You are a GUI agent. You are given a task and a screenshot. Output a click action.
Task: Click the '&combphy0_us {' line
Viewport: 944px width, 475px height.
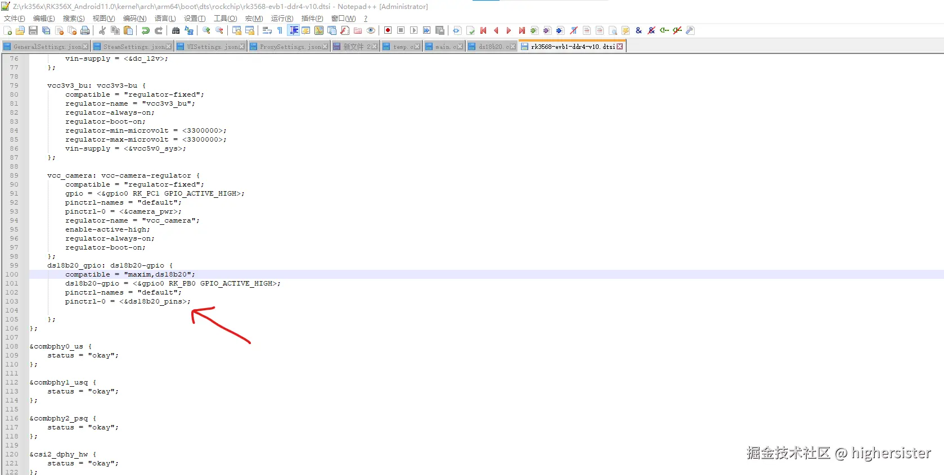click(60, 346)
